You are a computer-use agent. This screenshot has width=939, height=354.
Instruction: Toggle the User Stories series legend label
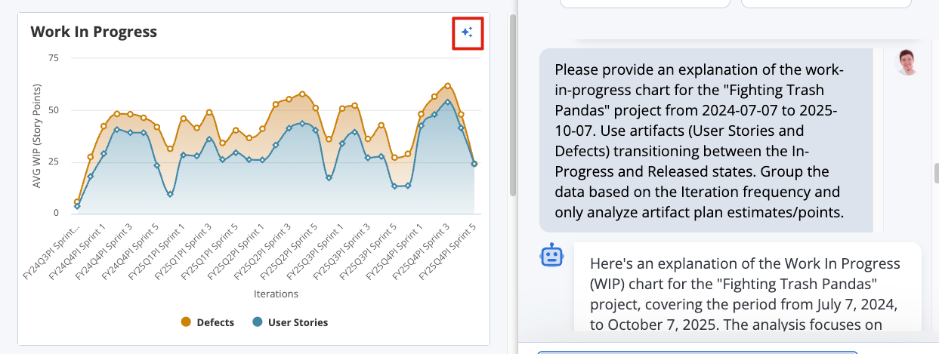[x=298, y=322]
